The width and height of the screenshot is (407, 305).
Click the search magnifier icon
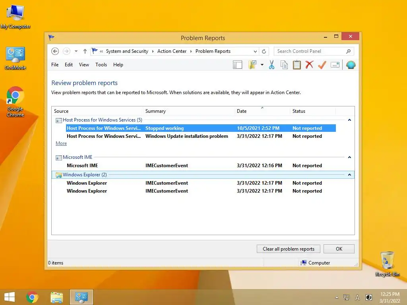348,51
